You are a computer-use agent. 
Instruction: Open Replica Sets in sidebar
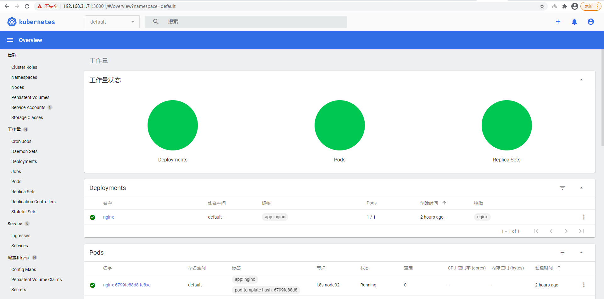click(x=23, y=192)
